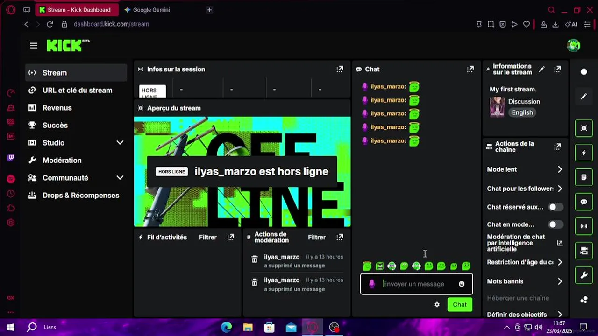Viewport: 598px width, 336px height.
Task: Open File Explorer from taskbar
Action: [248, 328]
